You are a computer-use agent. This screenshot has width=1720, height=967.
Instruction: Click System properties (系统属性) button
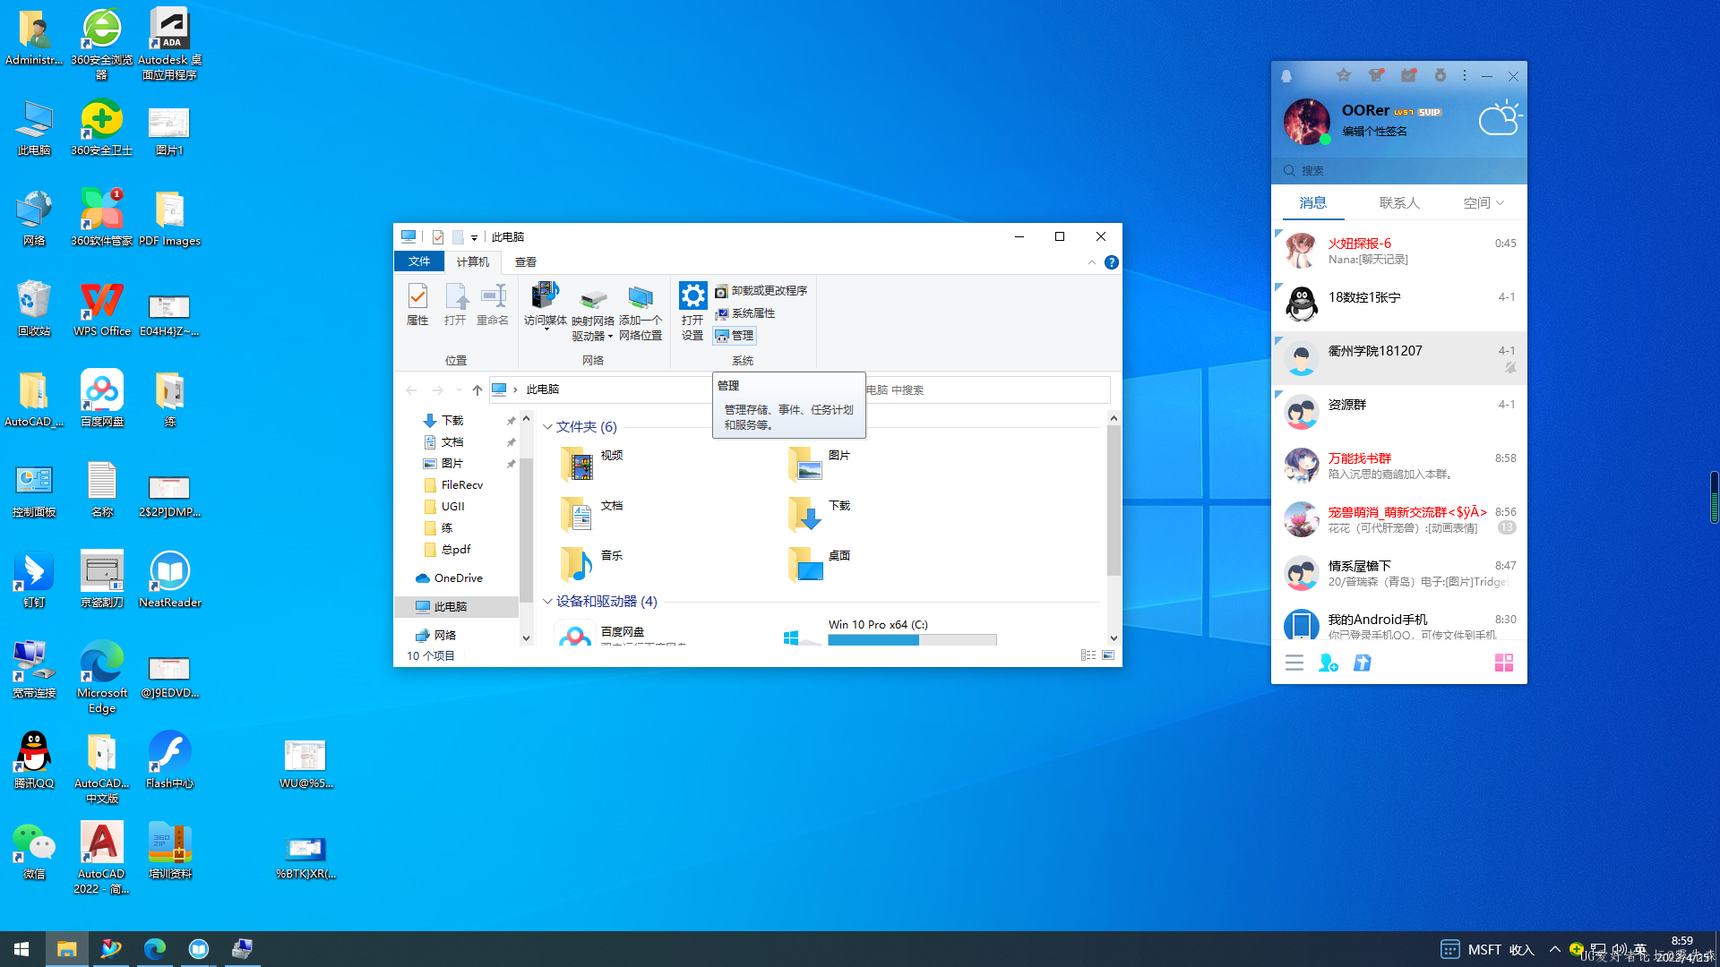click(745, 313)
